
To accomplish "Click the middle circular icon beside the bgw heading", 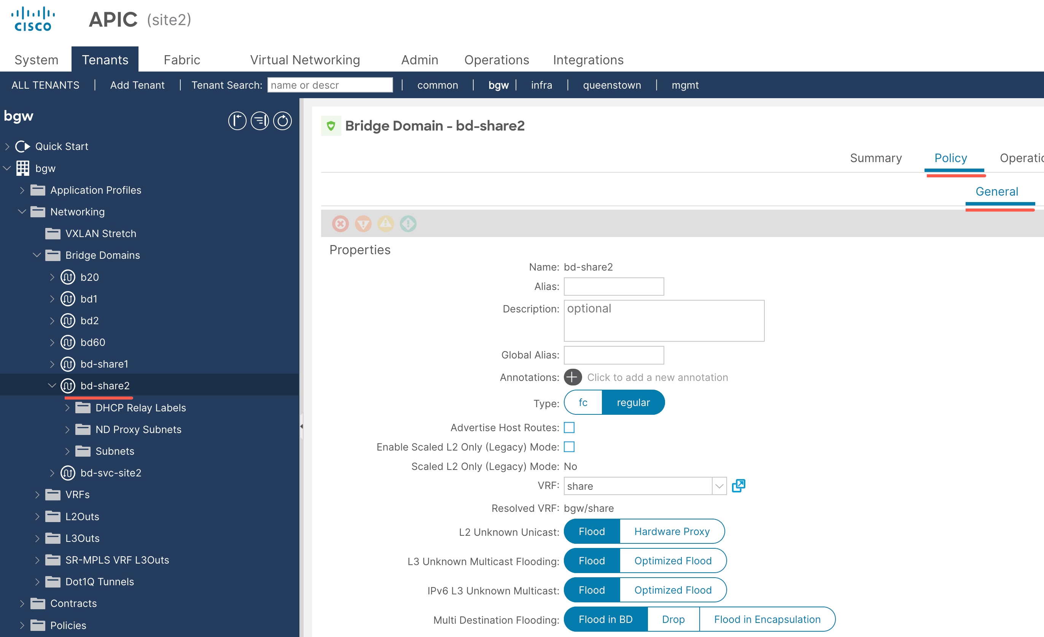I will (260, 121).
